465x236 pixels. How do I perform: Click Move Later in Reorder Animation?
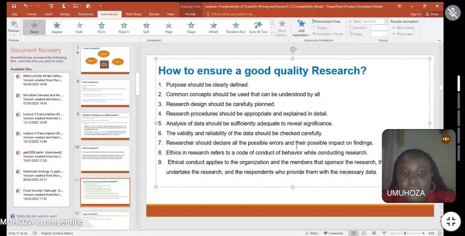tap(402, 34)
